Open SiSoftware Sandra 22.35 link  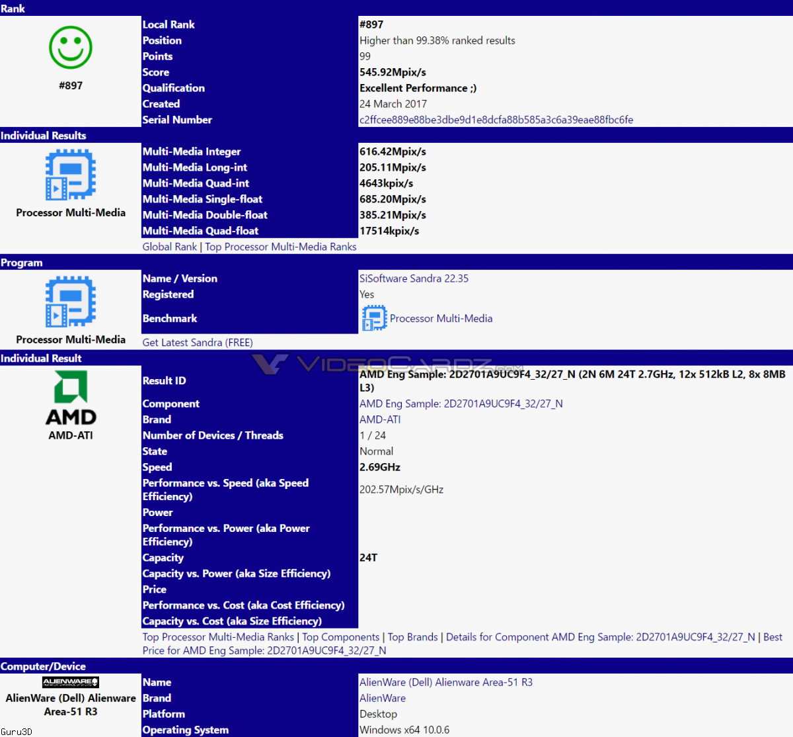(414, 279)
